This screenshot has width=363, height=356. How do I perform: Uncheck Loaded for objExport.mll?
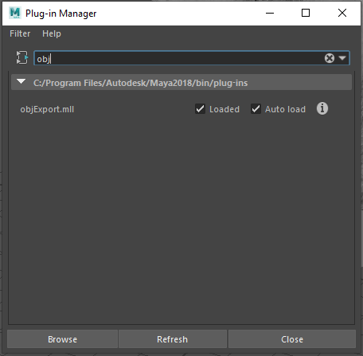click(x=200, y=109)
